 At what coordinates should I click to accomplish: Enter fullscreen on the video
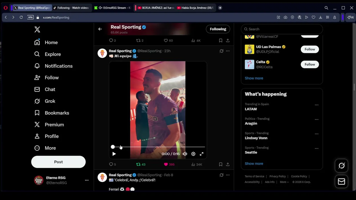[x=202, y=154]
